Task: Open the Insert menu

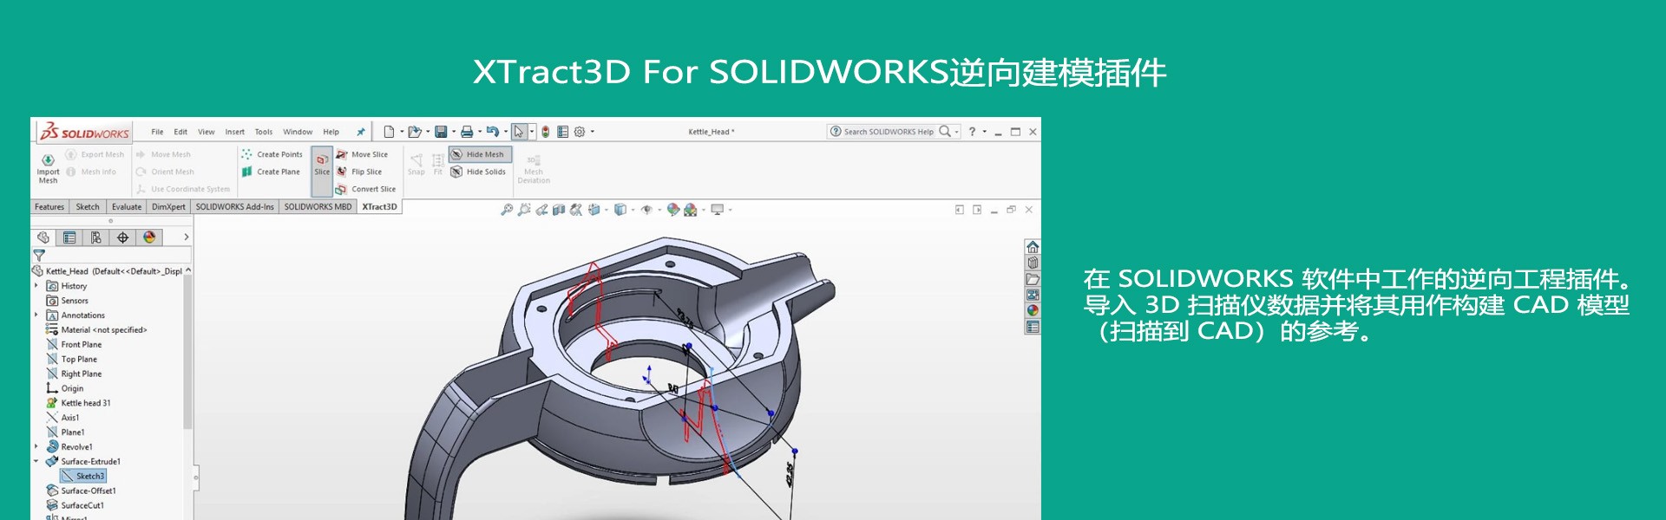Action: click(x=234, y=132)
